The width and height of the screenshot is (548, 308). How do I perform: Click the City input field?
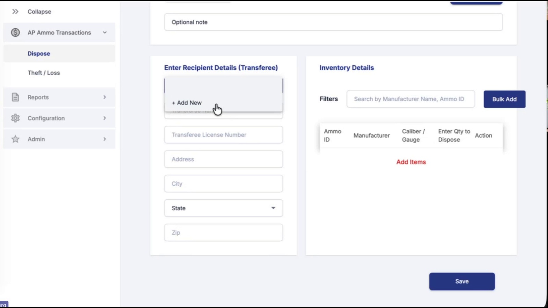pos(223,184)
